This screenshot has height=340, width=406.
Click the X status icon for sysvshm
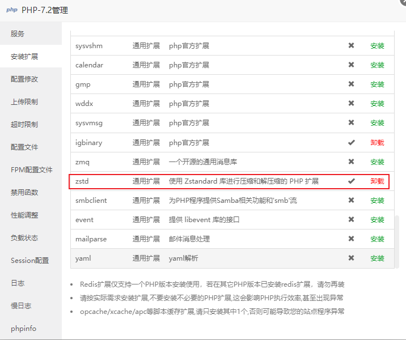351,46
